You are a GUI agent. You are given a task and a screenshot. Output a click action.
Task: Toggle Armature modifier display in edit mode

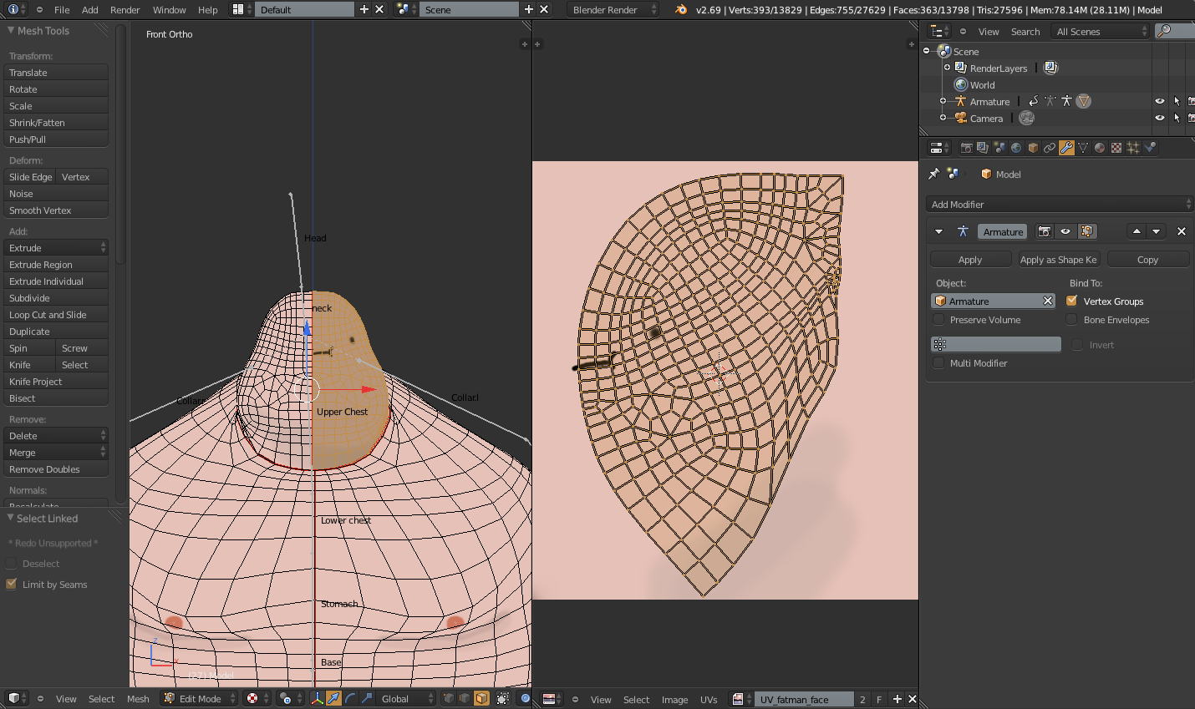click(x=1087, y=231)
